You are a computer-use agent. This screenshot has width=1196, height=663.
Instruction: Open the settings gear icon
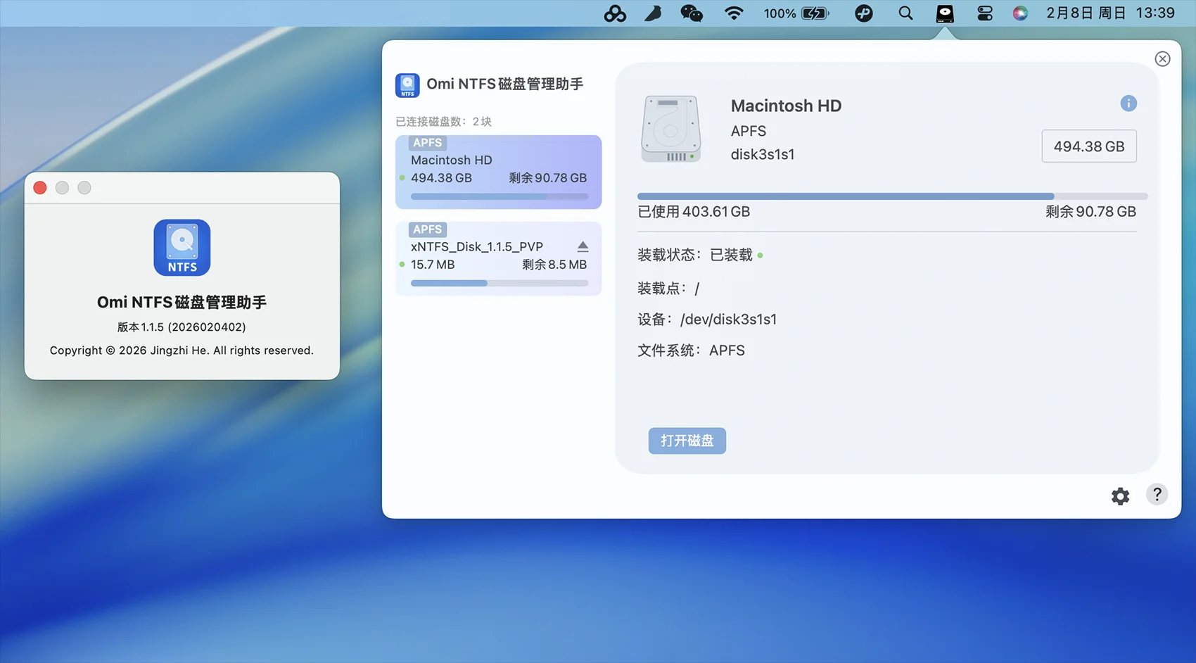tap(1120, 496)
